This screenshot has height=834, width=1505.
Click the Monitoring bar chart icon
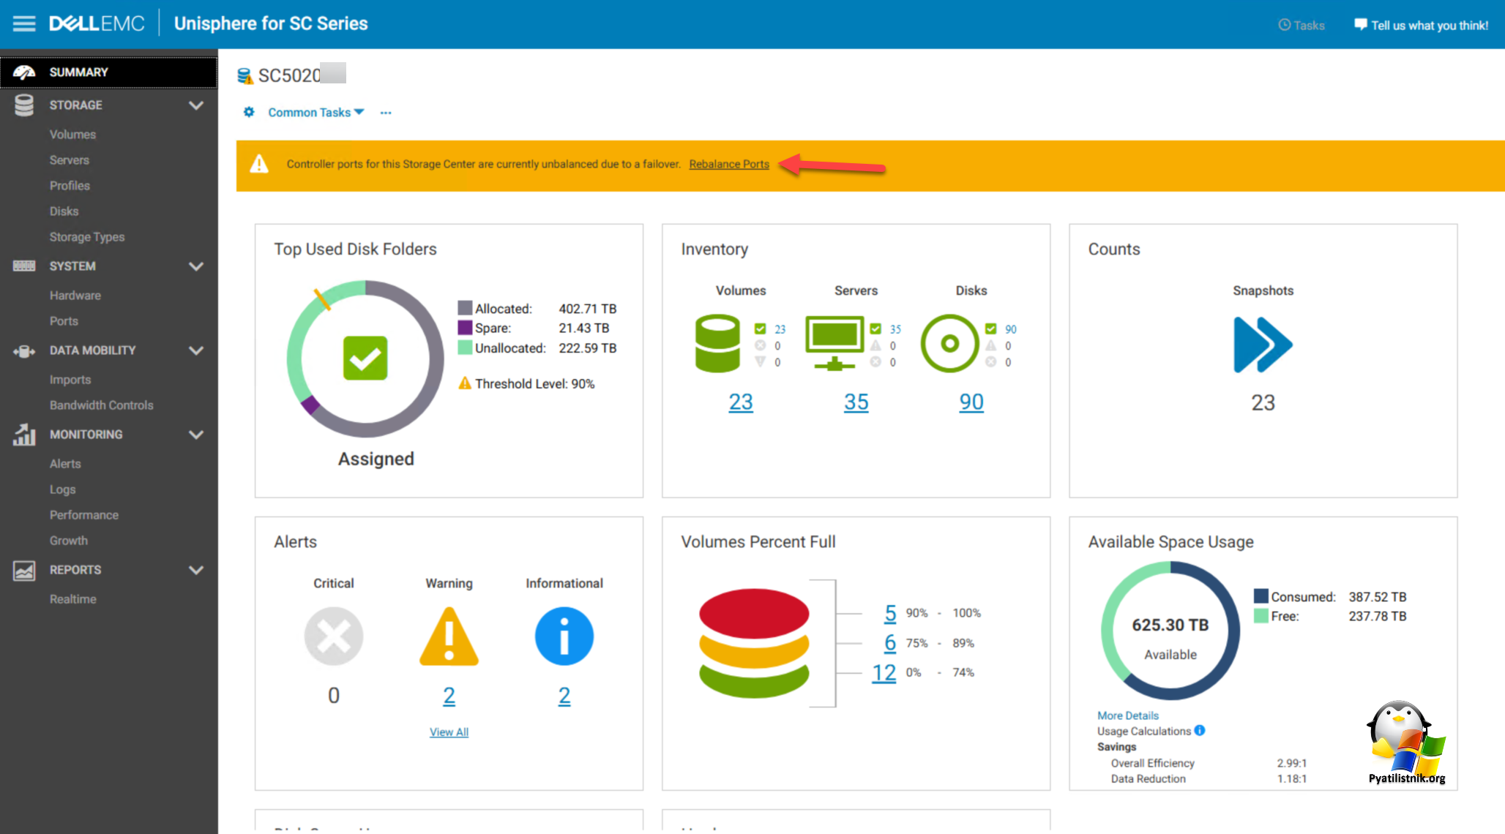24,435
